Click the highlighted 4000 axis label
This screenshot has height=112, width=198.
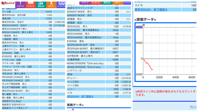click(x=139, y=27)
